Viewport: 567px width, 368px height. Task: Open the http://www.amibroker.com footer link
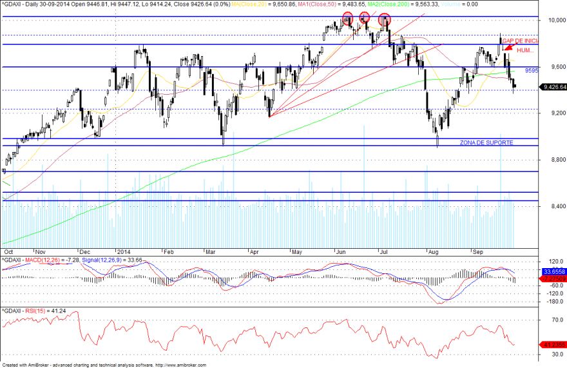coord(181,365)
